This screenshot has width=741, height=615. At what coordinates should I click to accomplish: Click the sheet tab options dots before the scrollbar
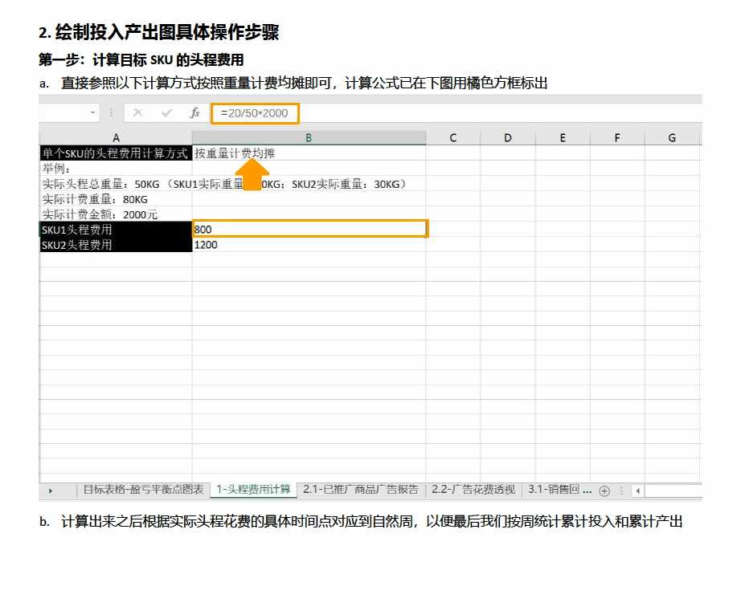[622, 491]
